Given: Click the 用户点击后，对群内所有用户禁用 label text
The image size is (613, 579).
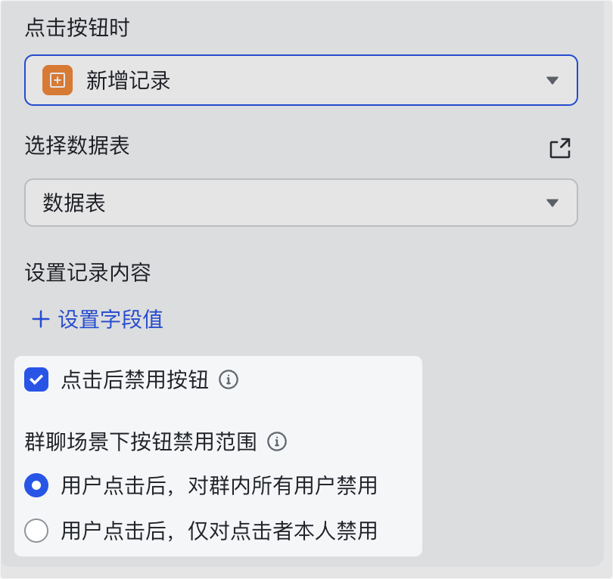Looking at the screenshot, I should tap(219, 485).
